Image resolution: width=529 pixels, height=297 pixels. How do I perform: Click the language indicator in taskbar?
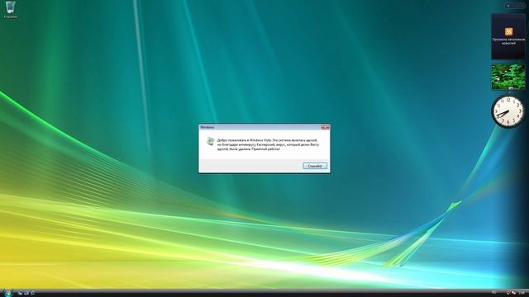pos(494,292)
